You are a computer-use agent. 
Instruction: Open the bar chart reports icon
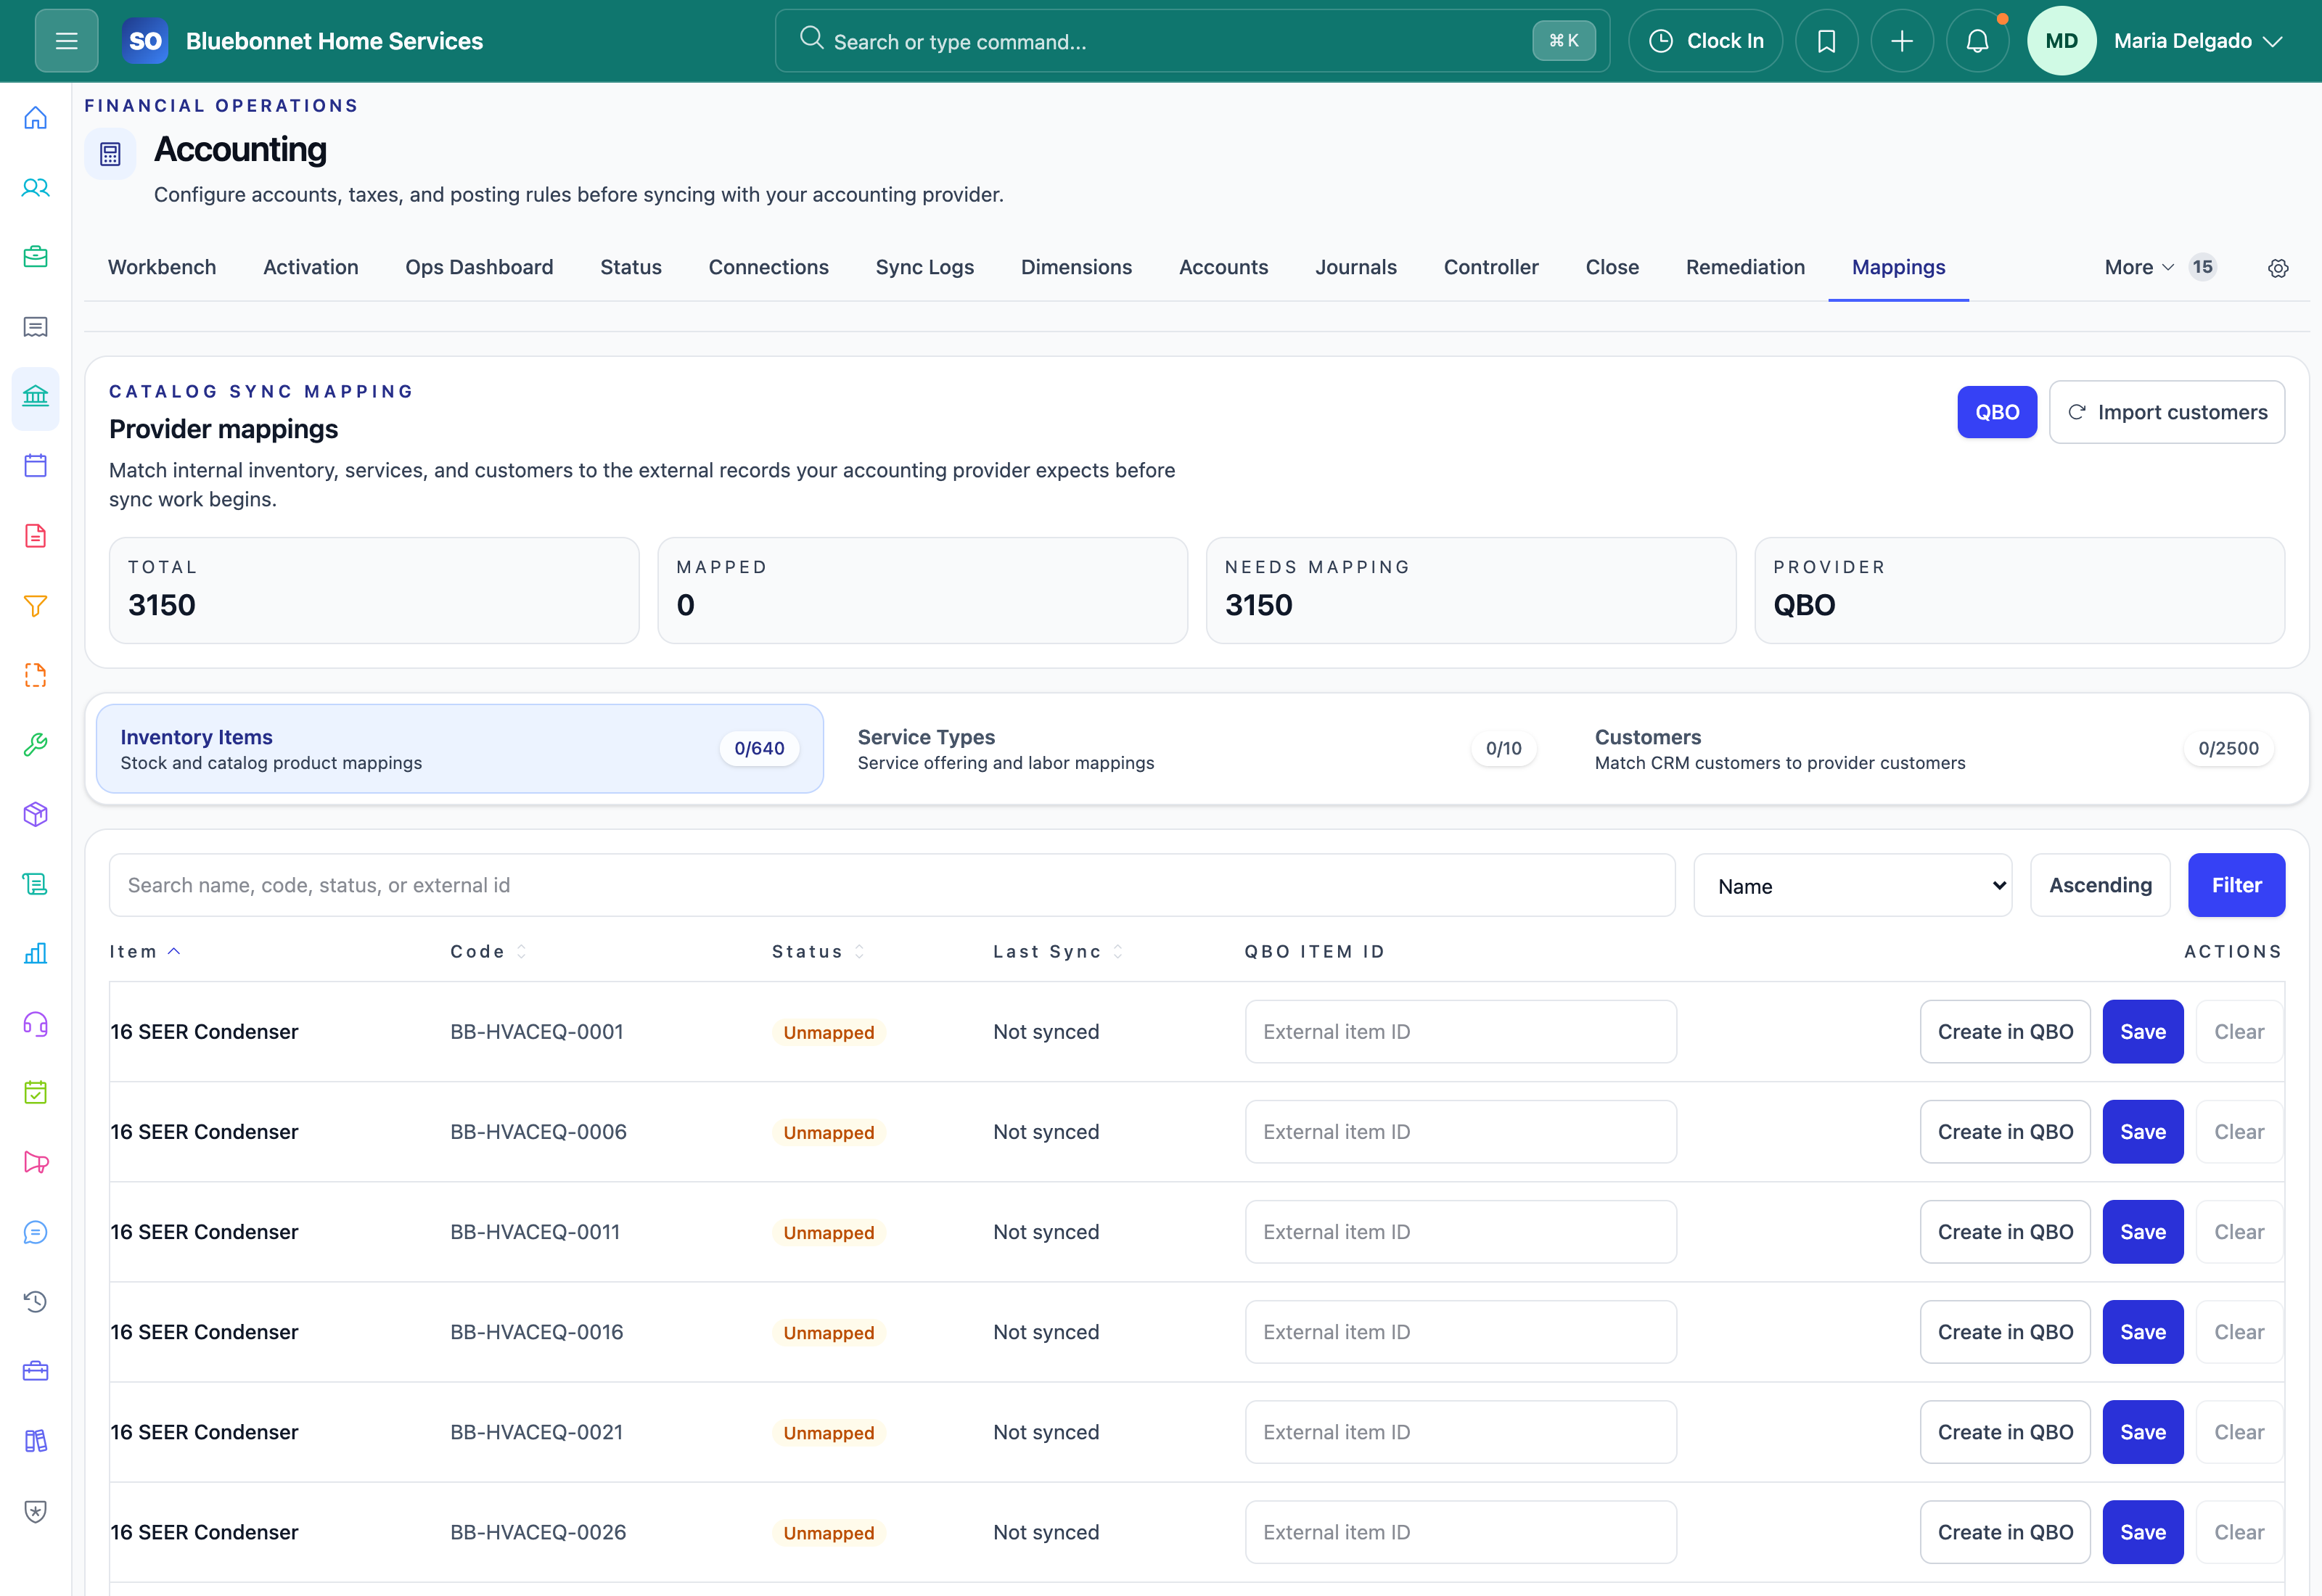(x=36, y=954)
